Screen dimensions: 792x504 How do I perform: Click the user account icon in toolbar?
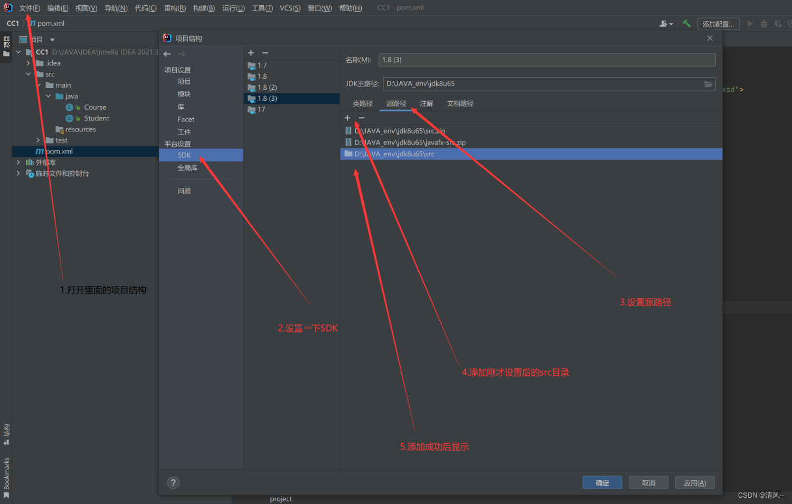[666, 24]
